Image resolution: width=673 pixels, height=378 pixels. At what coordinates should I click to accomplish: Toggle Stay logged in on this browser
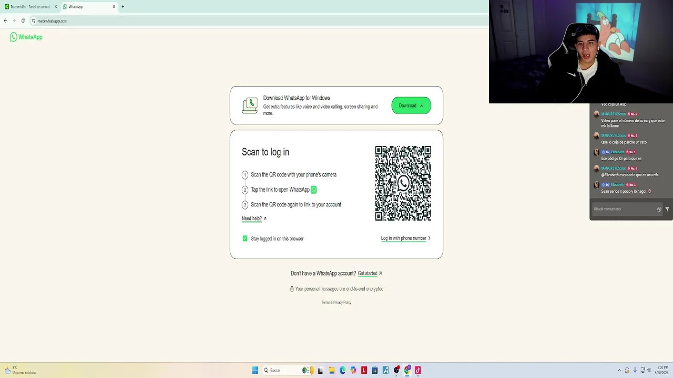click(245, 238)
